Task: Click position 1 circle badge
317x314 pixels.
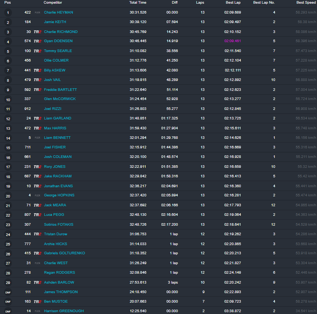Action: 8,13
